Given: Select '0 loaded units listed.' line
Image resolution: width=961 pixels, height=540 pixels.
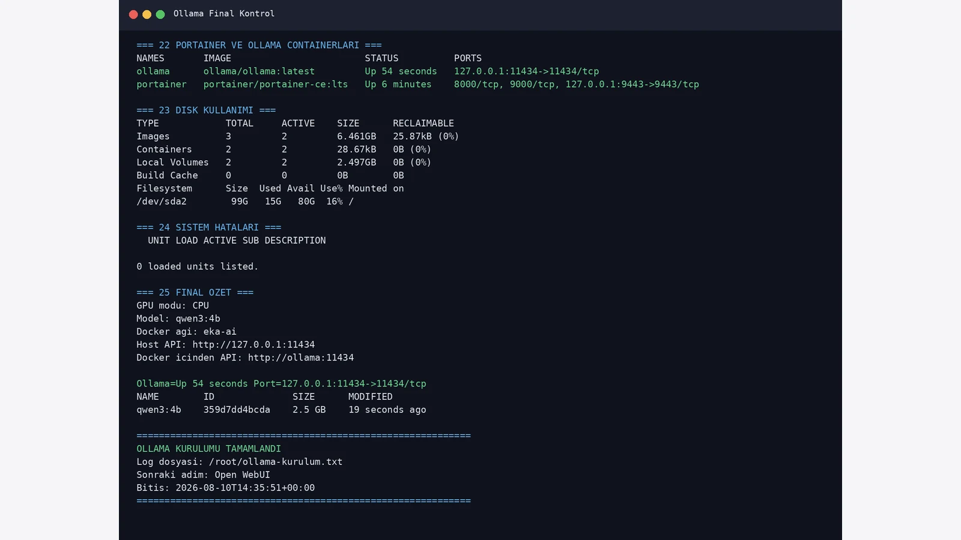Looking at the screenshot, I should pyautogui.click(x=198, y=266).
